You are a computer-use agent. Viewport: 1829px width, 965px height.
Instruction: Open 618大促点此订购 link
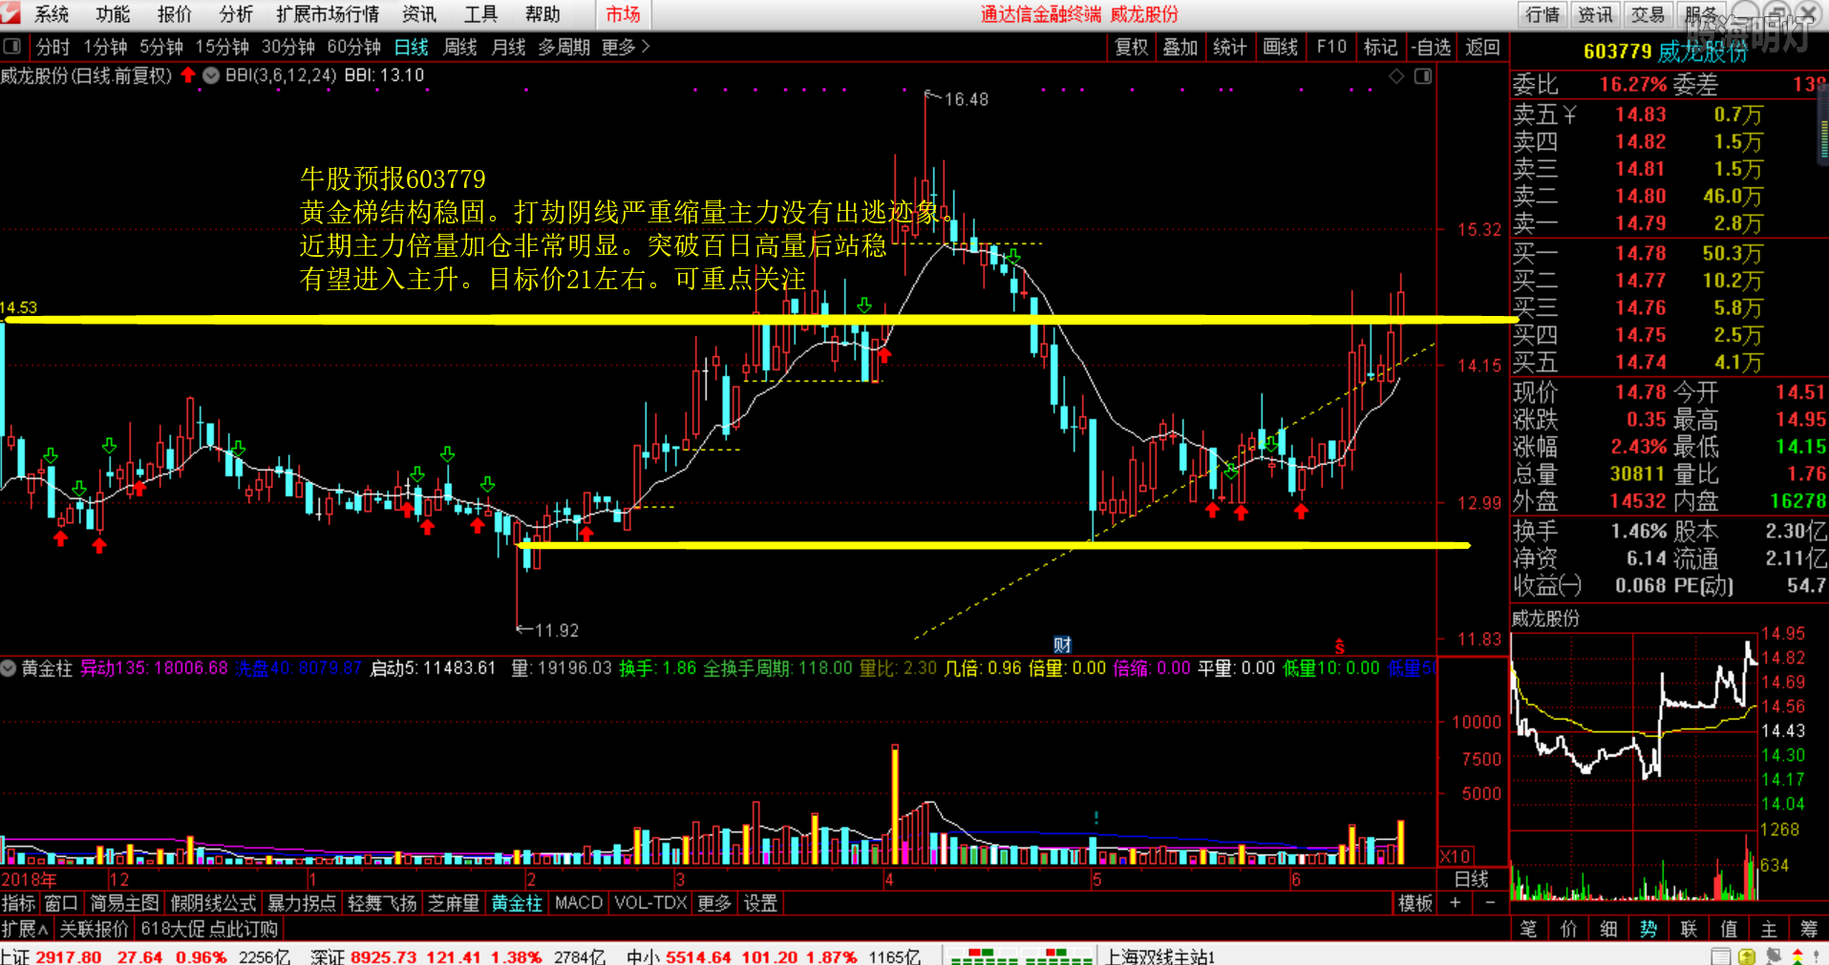(x=209, y=929)
